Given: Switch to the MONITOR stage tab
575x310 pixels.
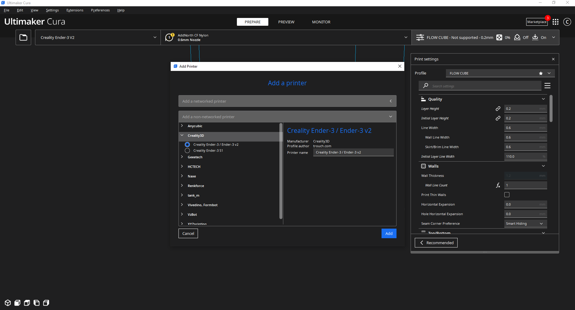Looking at the screenshot, I should 321,22.
